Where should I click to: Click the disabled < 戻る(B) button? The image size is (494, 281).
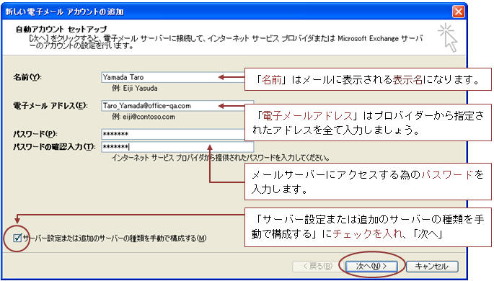pyautogui.click(x=317, y=266)
